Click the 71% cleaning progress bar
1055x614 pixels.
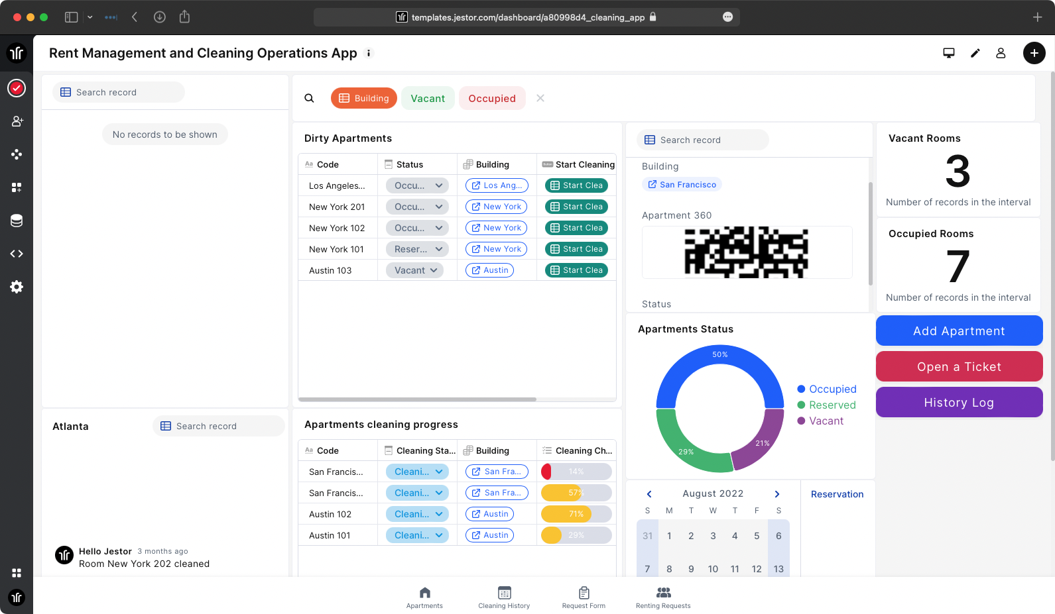[x=576, y=514]
